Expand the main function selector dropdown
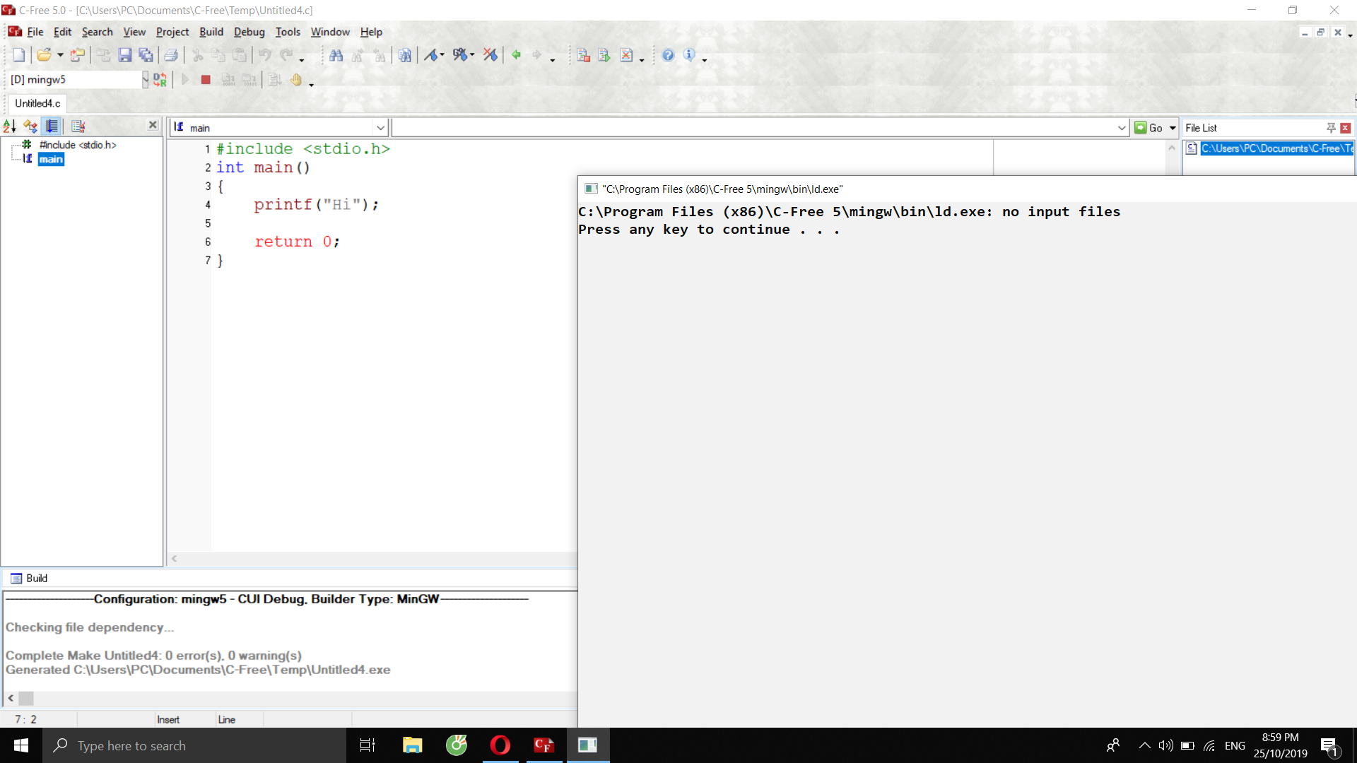 (380, 128)
